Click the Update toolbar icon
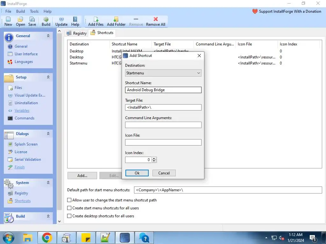The image size is (326, 244). coord(61,21)
